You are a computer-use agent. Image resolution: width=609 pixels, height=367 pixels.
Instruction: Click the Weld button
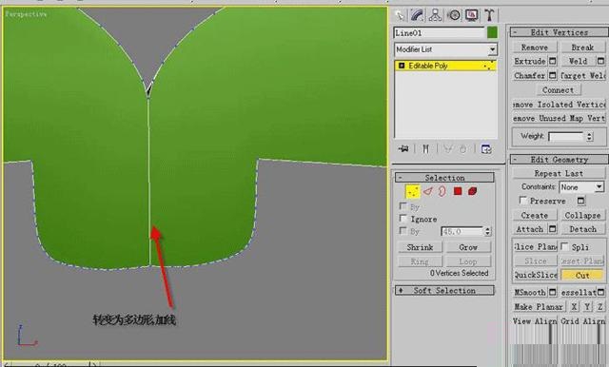[x=578, y=61]
